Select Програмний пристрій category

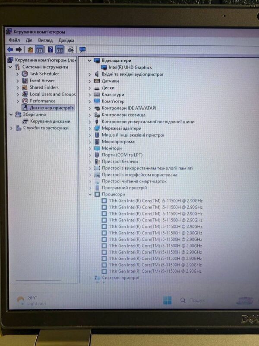pos(124,188)
